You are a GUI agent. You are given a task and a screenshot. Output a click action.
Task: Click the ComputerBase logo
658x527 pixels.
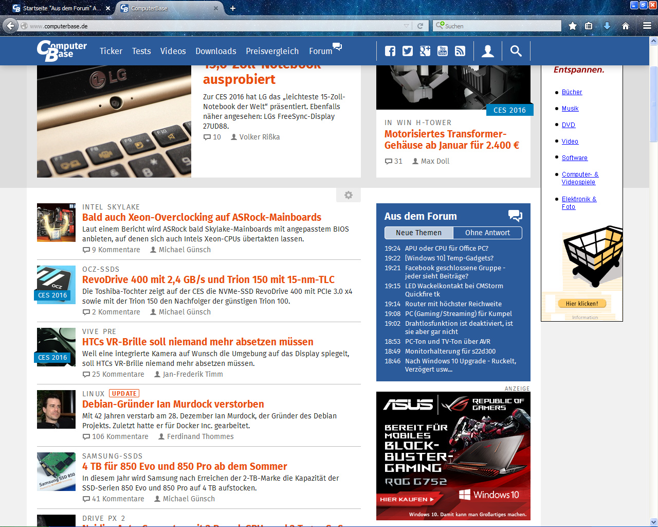[62, 50]
